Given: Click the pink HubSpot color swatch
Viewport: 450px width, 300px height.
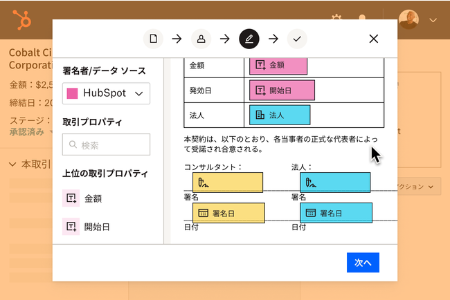Looking at the screenshot, I should [x=72, y=93].
